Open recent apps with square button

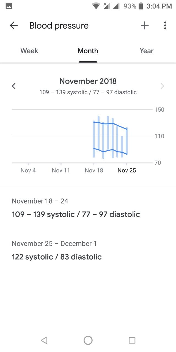(x=132, y=340)
